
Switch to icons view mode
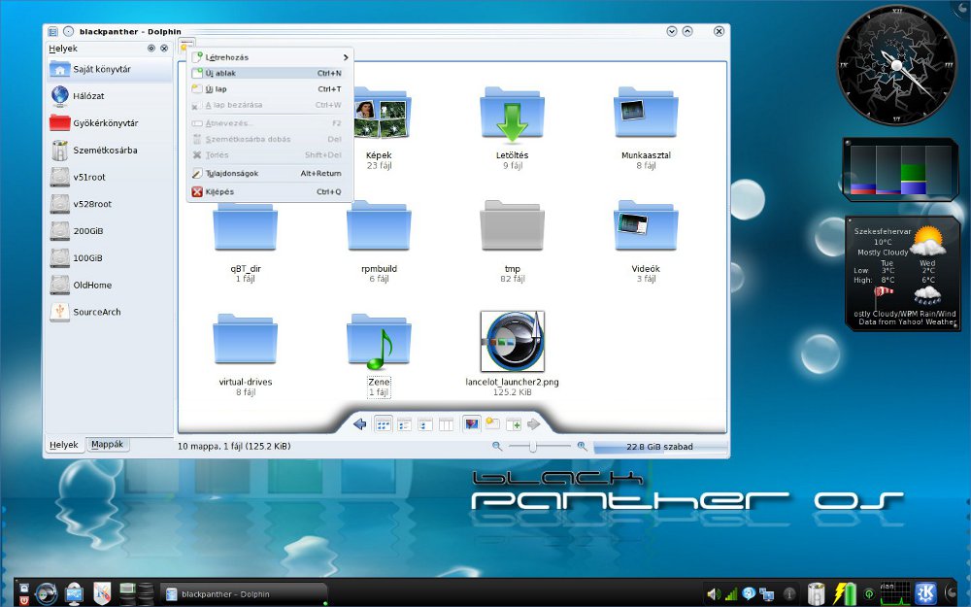pyautogui.click(x=384, y=425)
